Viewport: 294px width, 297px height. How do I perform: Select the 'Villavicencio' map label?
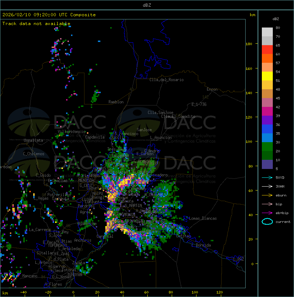pyautogui.click(x=71, y=132)
